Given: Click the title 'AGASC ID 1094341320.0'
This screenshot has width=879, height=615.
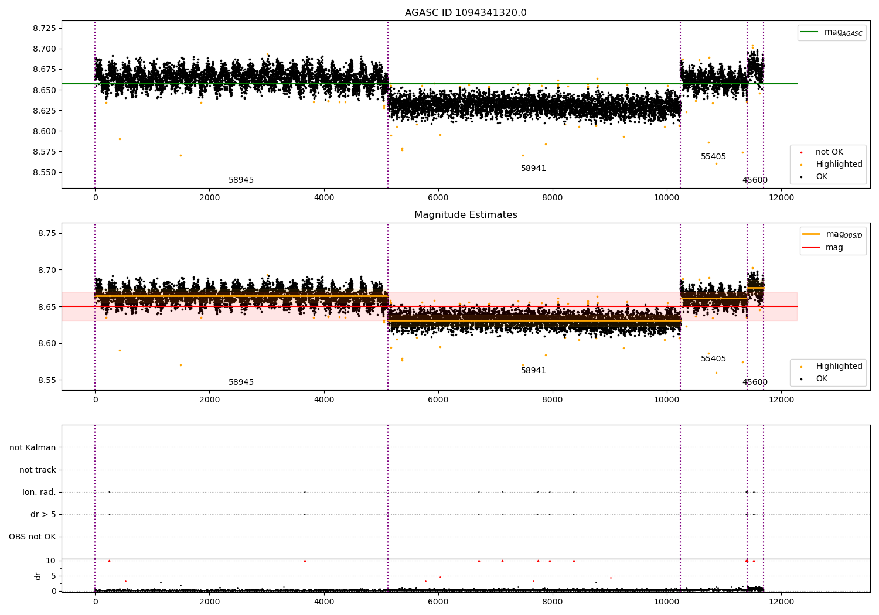Looking at the screenshot, I should tap(465, 13).
